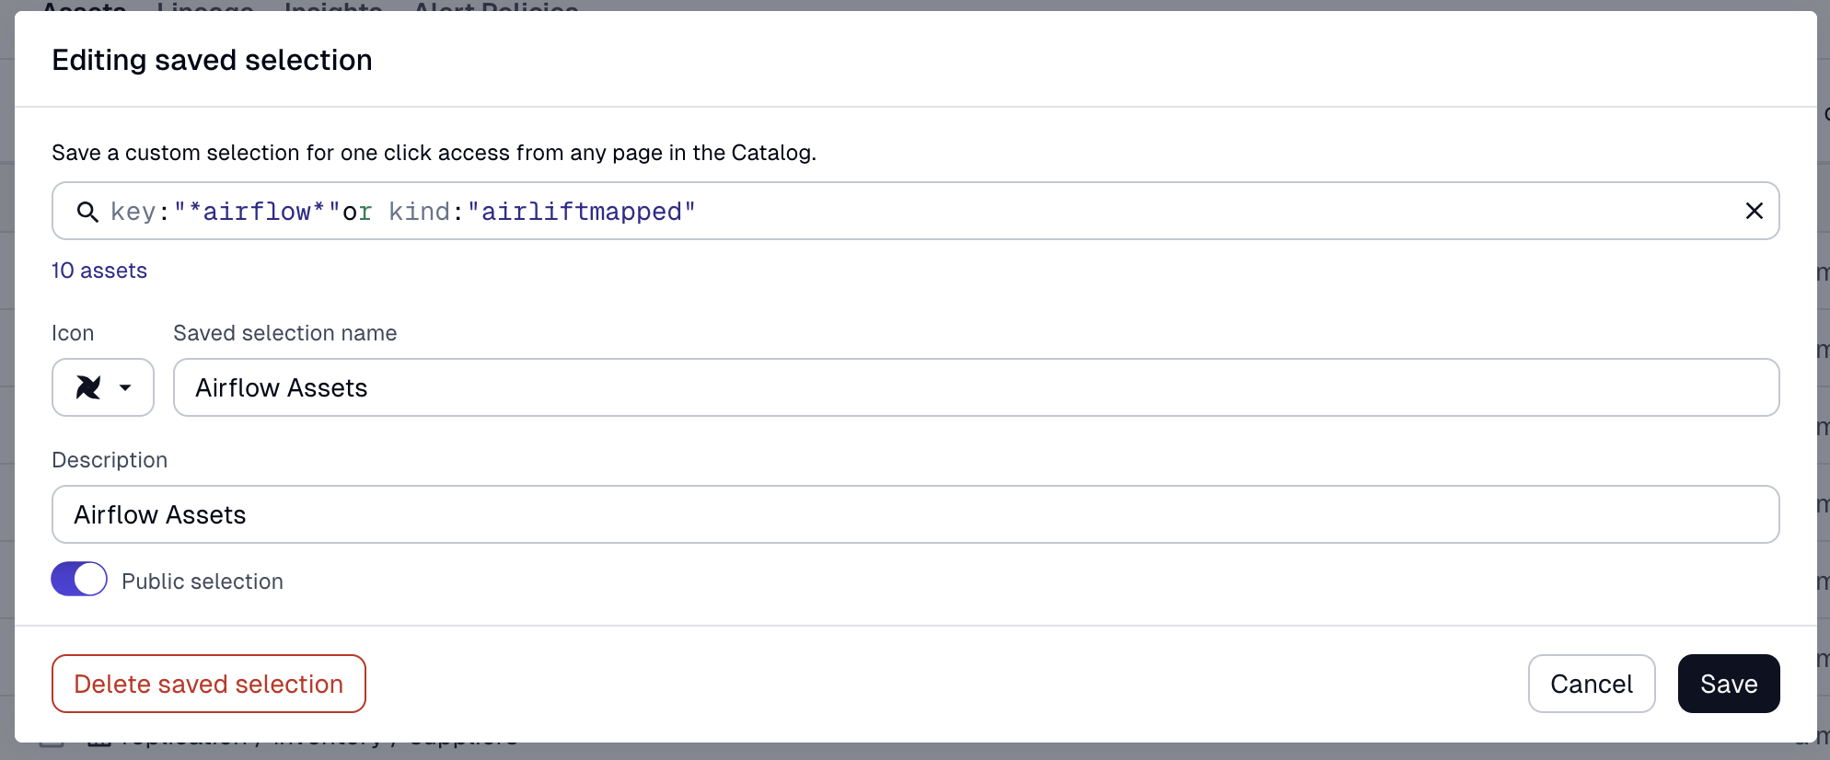The width and height of the screenshot is (1830, 760).
Task: Open the "10 assets" link
Action: 99,271
